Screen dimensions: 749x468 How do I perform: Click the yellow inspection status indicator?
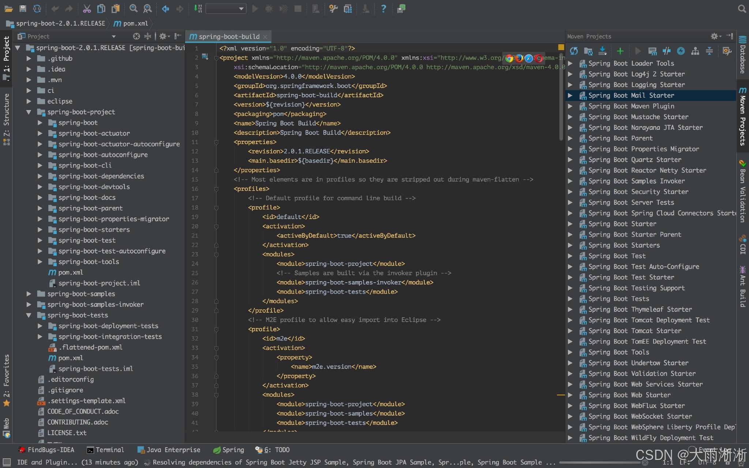[561, 47]
